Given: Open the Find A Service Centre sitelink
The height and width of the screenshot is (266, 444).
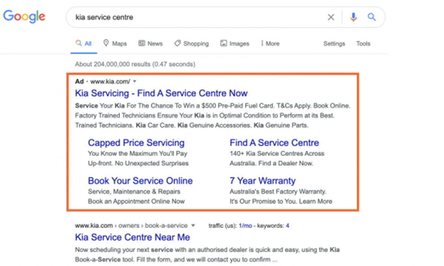Looking at the screenshot, I should tap(274, 143).
